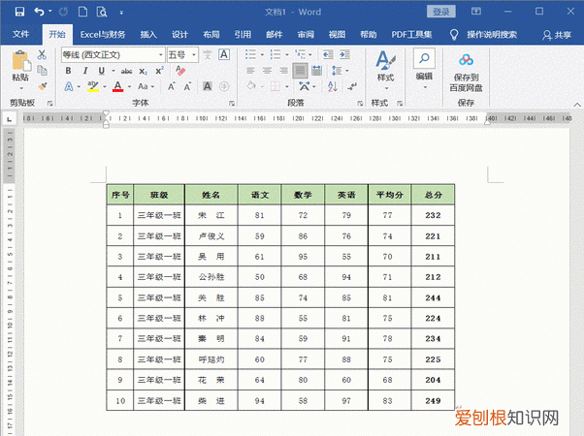Create a new blank document icon
This screenshot has height=436, width=584.
[82, 12]
